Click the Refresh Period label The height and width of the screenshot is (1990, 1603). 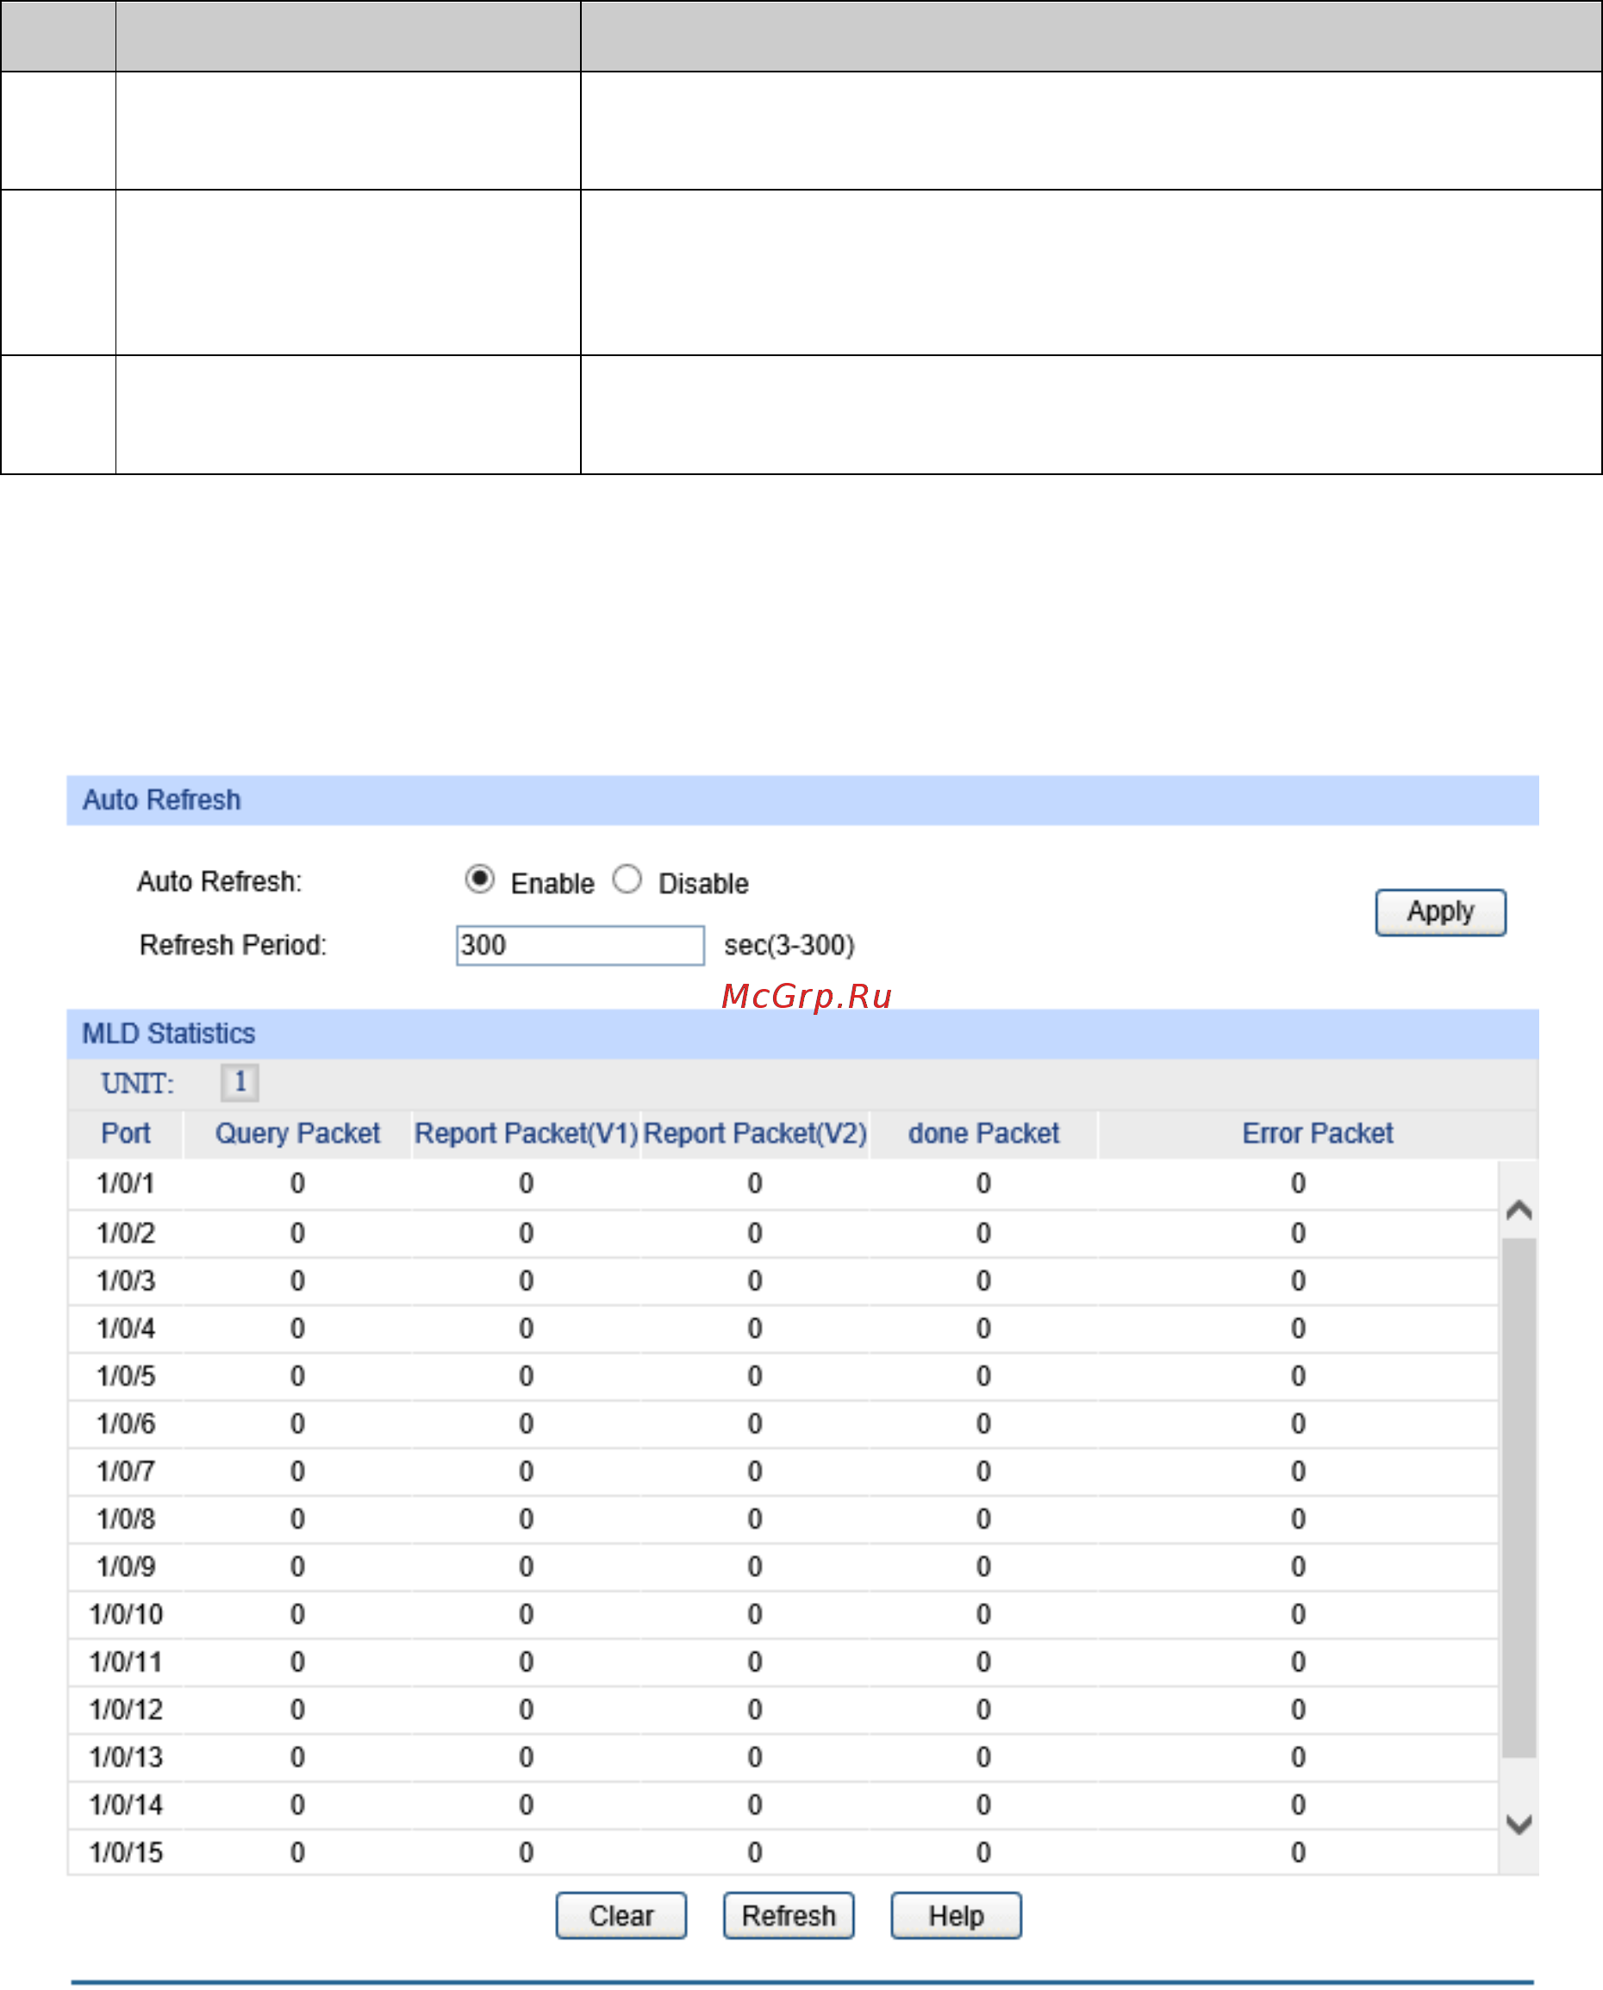coord(233,945)
